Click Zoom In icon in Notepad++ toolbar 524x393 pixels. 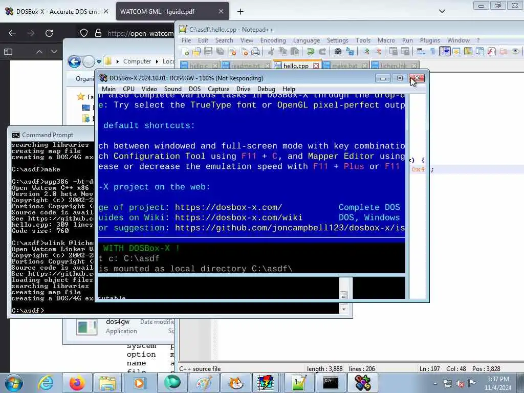366,51
